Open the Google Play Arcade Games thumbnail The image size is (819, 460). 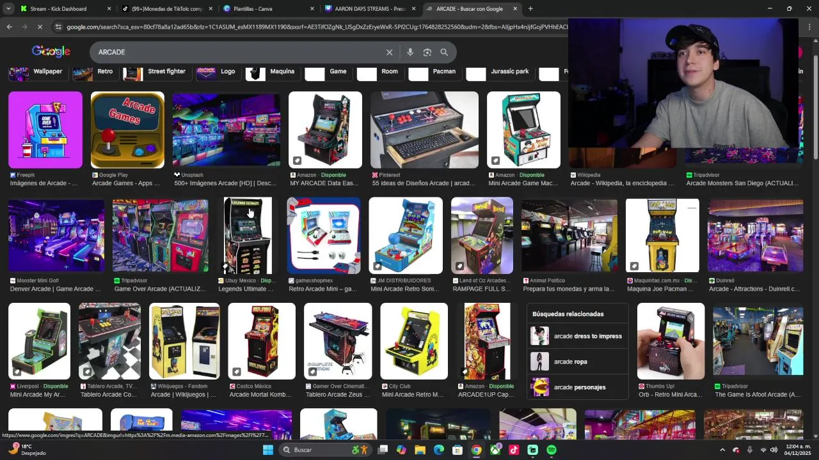(127, 130)
